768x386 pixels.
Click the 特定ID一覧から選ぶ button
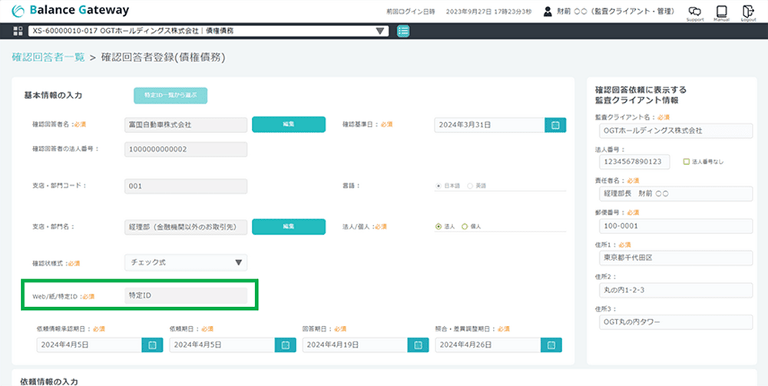[x=170, y=95]
